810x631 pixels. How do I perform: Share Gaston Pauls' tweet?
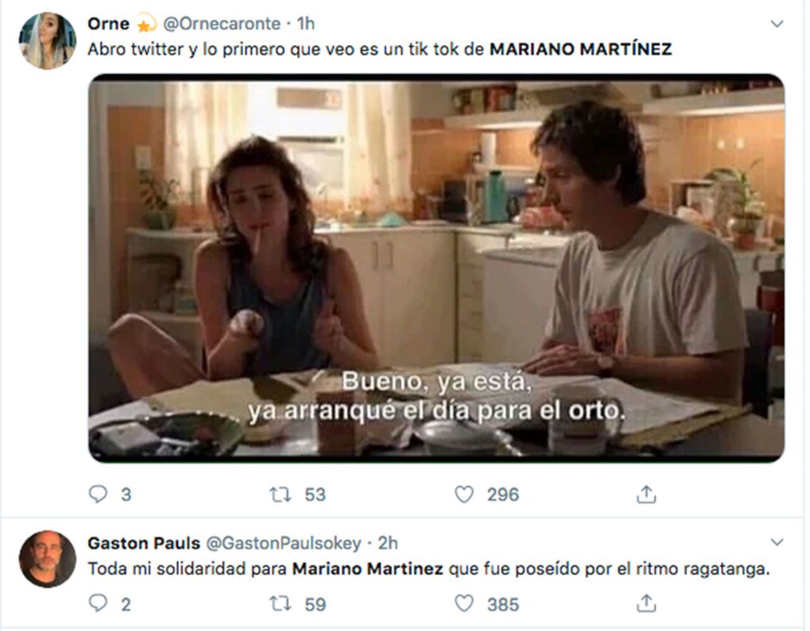click(x=646, y=603)
